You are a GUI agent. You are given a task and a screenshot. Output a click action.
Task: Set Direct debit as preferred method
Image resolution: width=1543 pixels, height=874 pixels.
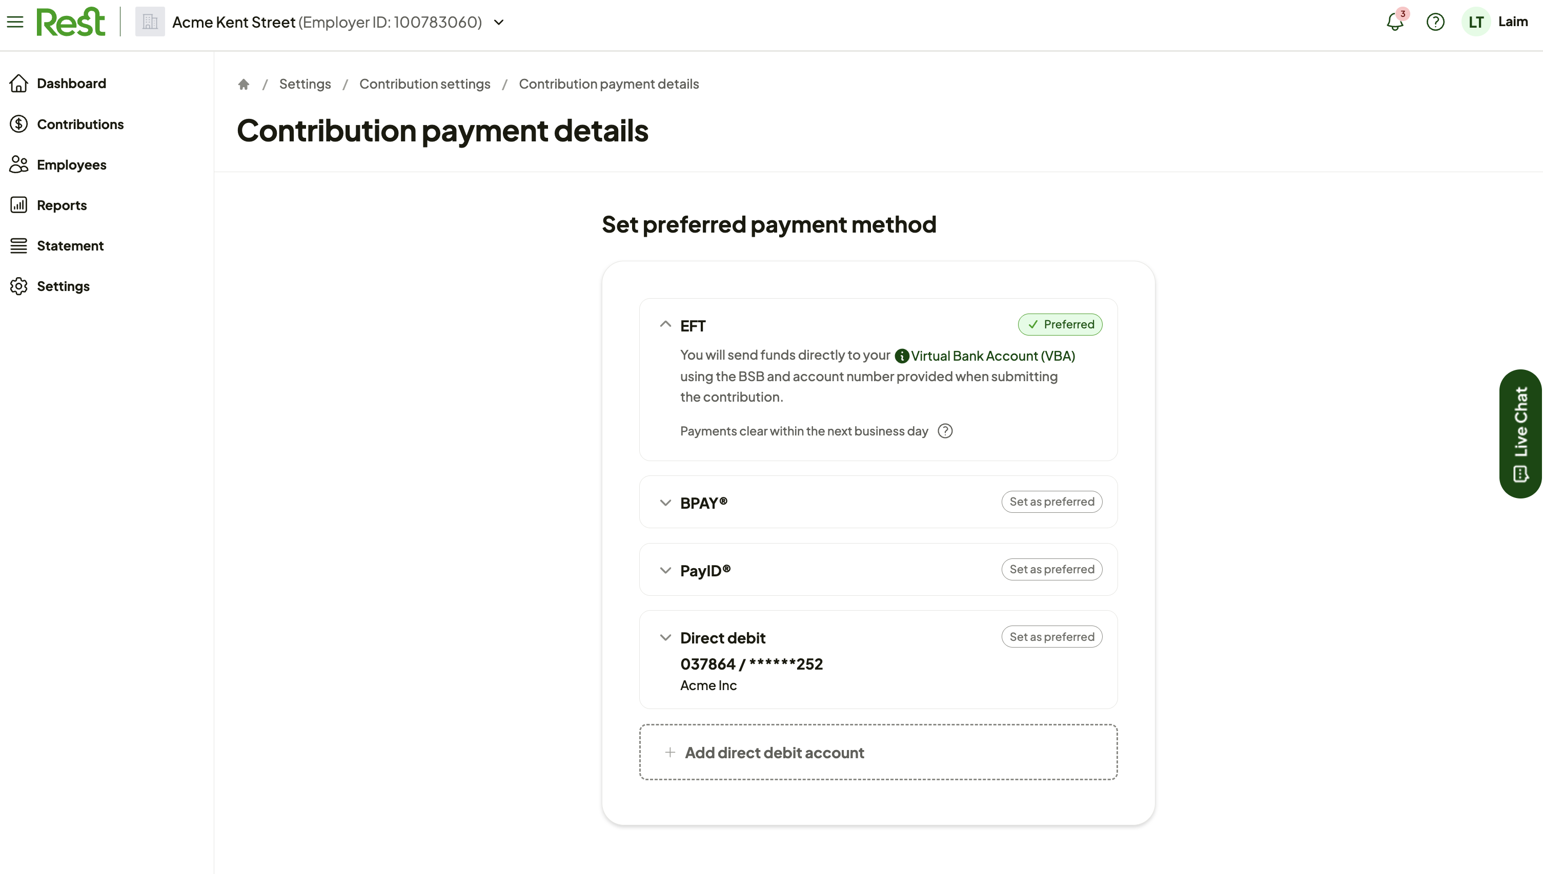coord(1052,637)
